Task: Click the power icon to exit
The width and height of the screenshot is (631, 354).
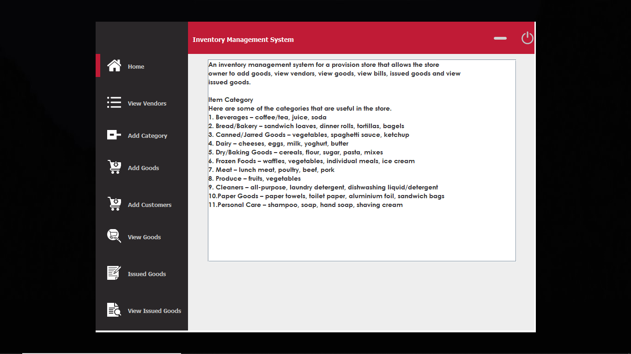Action: pyautogui.click(x=528, y=38)
